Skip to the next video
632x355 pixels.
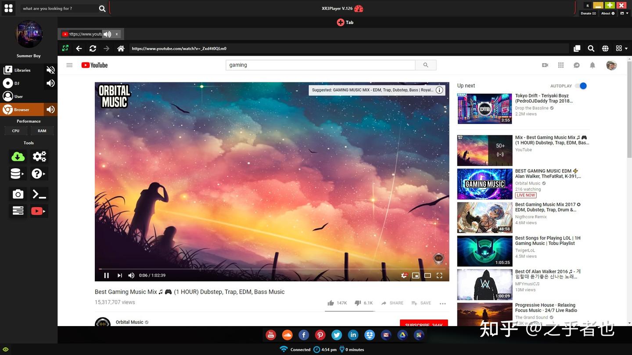point(119,275)
